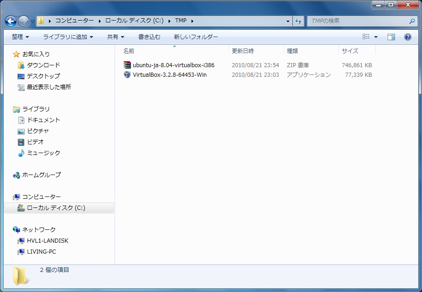Viewport: 422px width, 292px height.
Task: Create a folder with 新しいフォルダー
Action: click(196, 37)
